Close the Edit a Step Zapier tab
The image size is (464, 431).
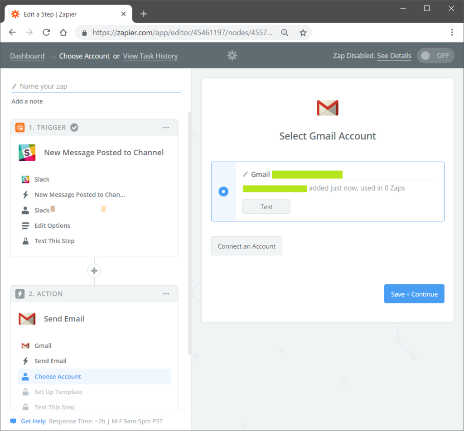click(123, 14)
